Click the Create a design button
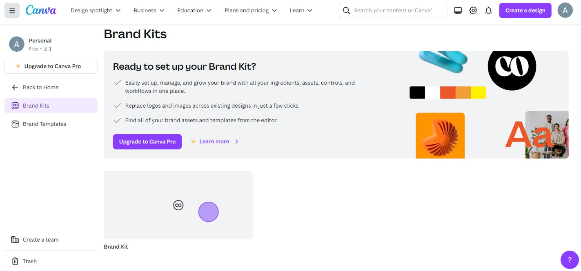The width and height of the screenshot is (581, 271). (x=525, y=11)
